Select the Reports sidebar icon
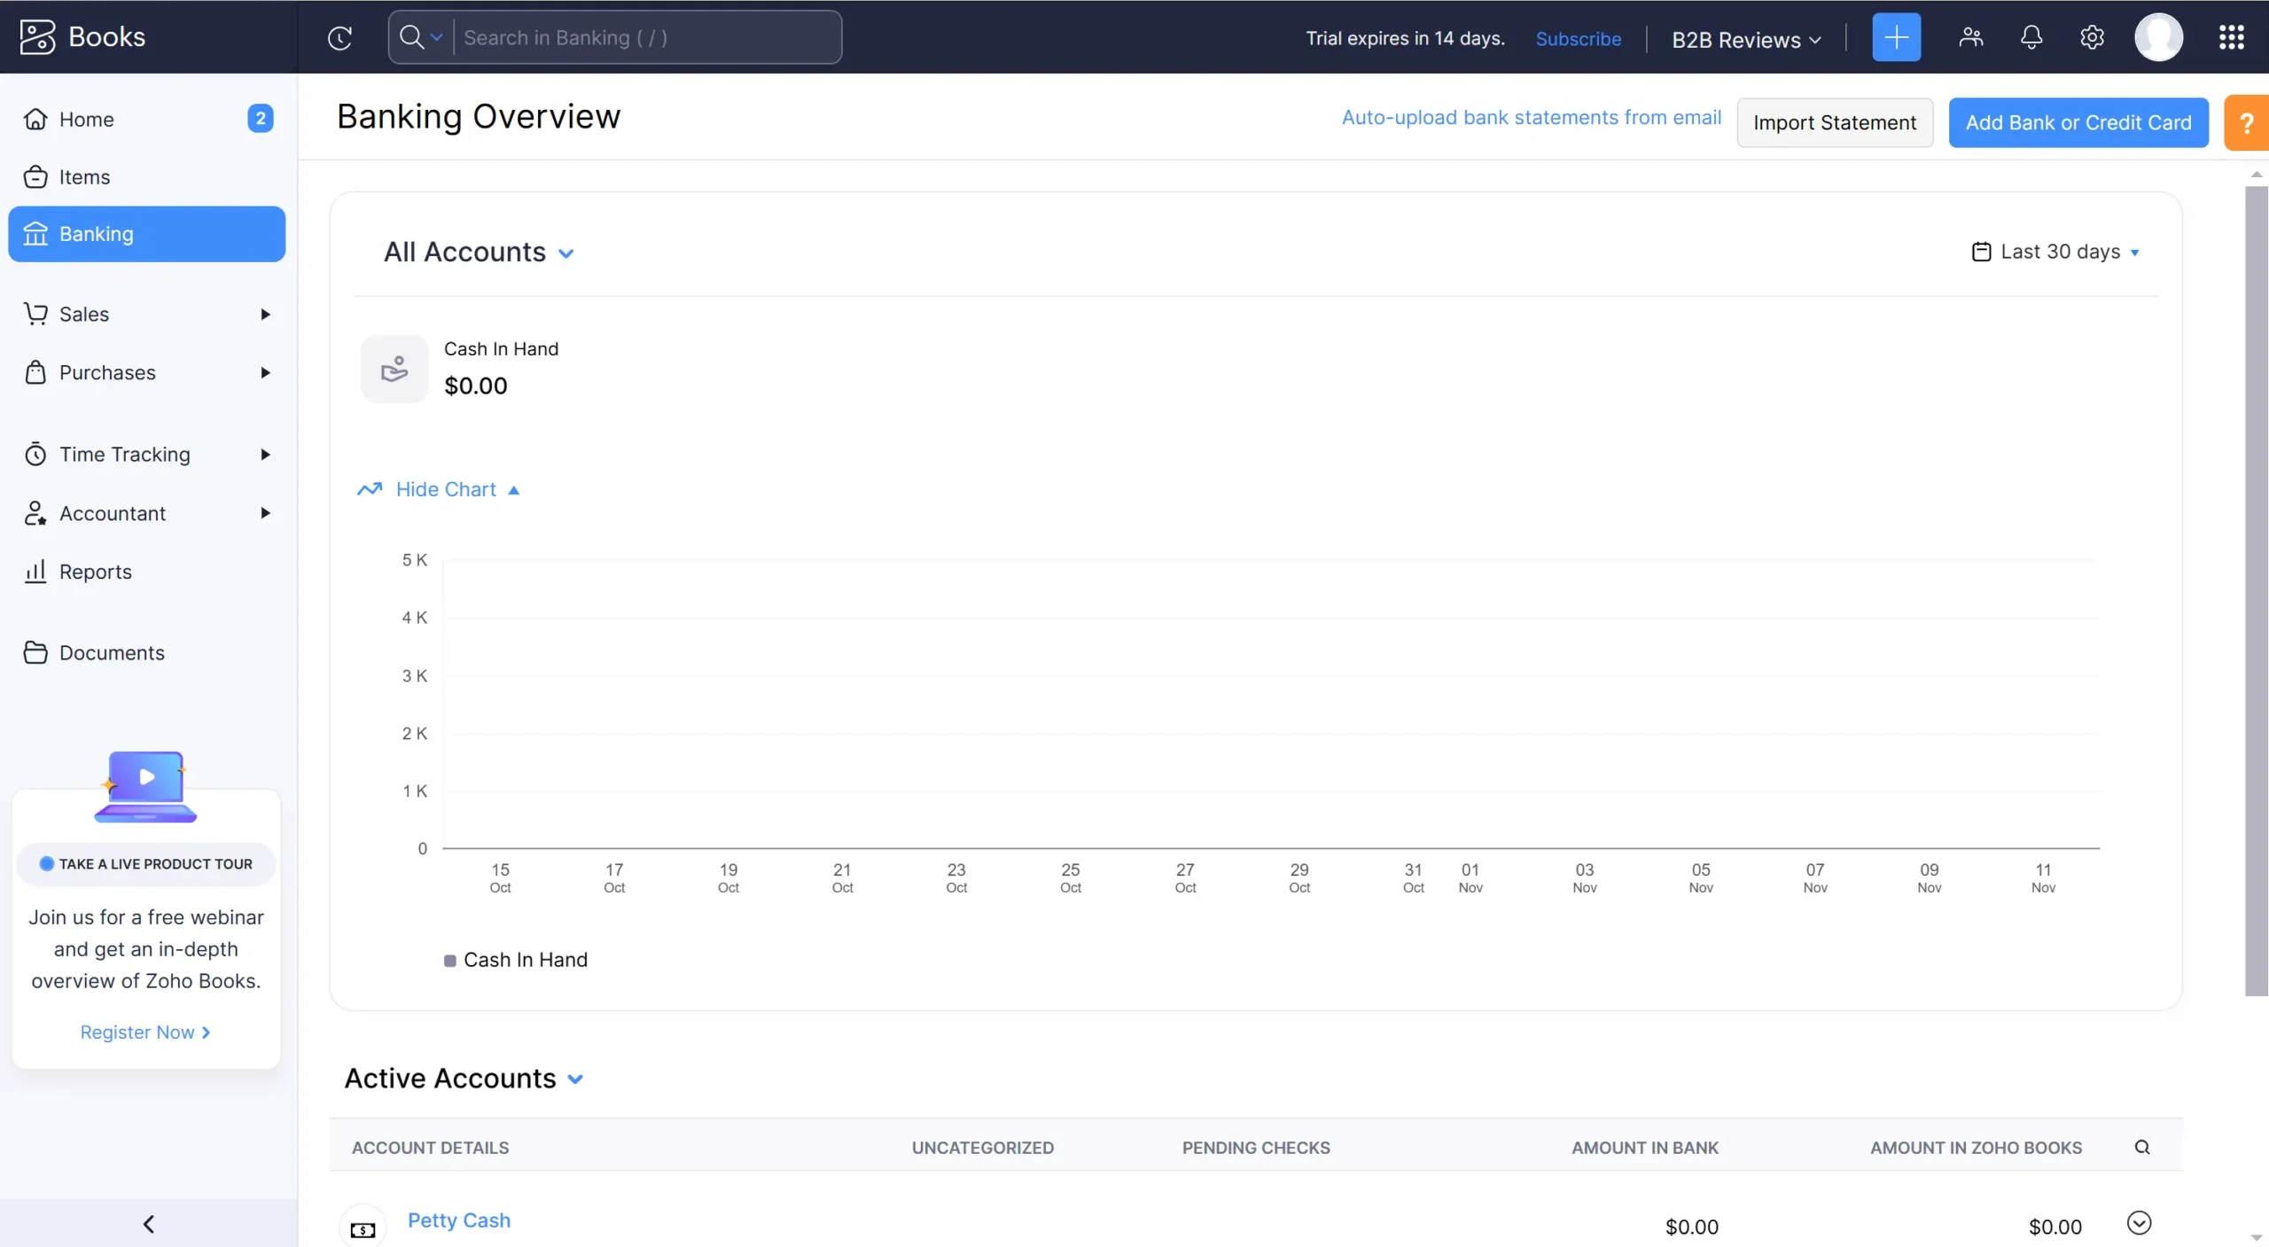 point(35,572)
